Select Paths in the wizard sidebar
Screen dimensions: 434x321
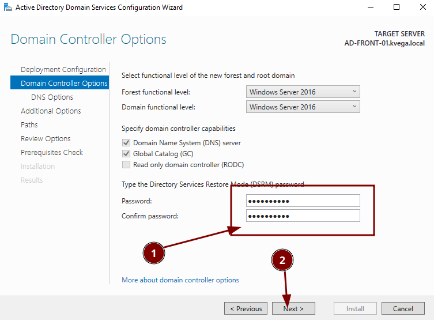coord(29,125)
